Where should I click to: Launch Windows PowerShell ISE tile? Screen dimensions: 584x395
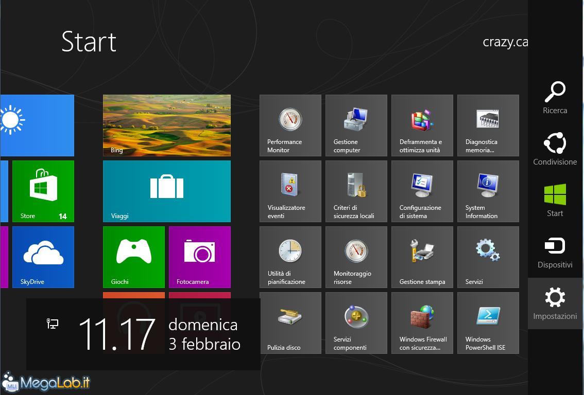[488, 323]
